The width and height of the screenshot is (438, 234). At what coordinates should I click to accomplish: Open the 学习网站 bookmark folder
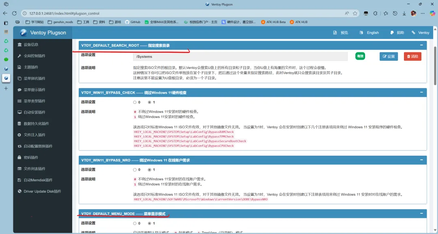click(34, 22)
